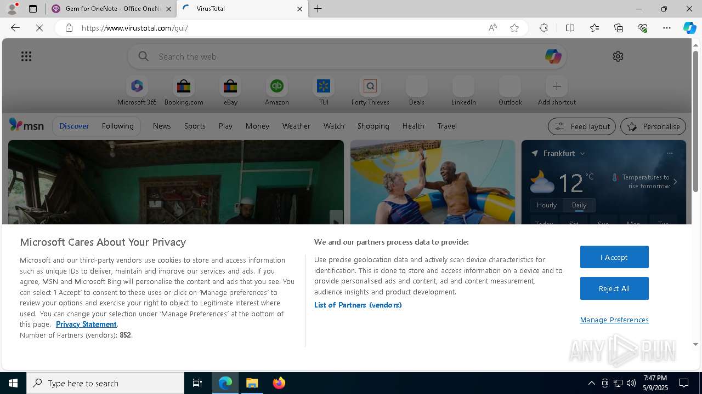Click the Search the web box
This screenshot has width=702, height=394.
tap(347, 56)
